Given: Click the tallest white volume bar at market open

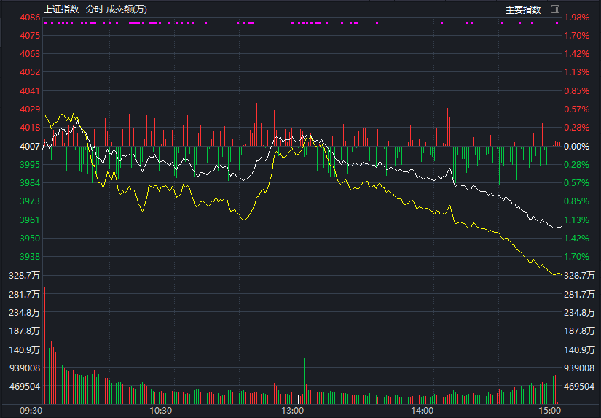Looking at the screenshot, I should [x=44, y=343].
